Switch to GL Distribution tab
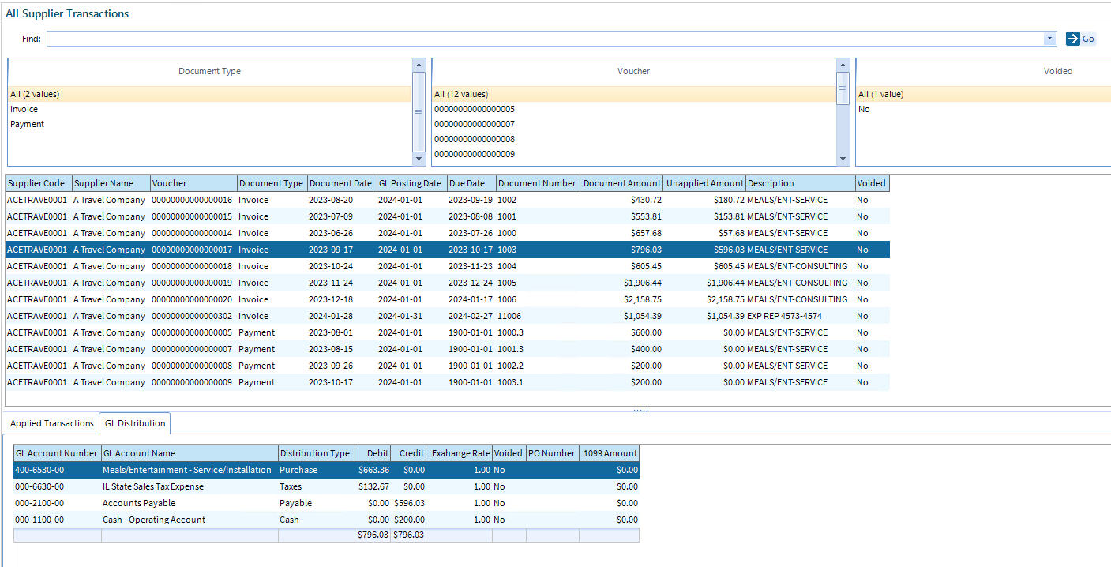The height and width of the screenshot is (567, 1111). (135, 423)
